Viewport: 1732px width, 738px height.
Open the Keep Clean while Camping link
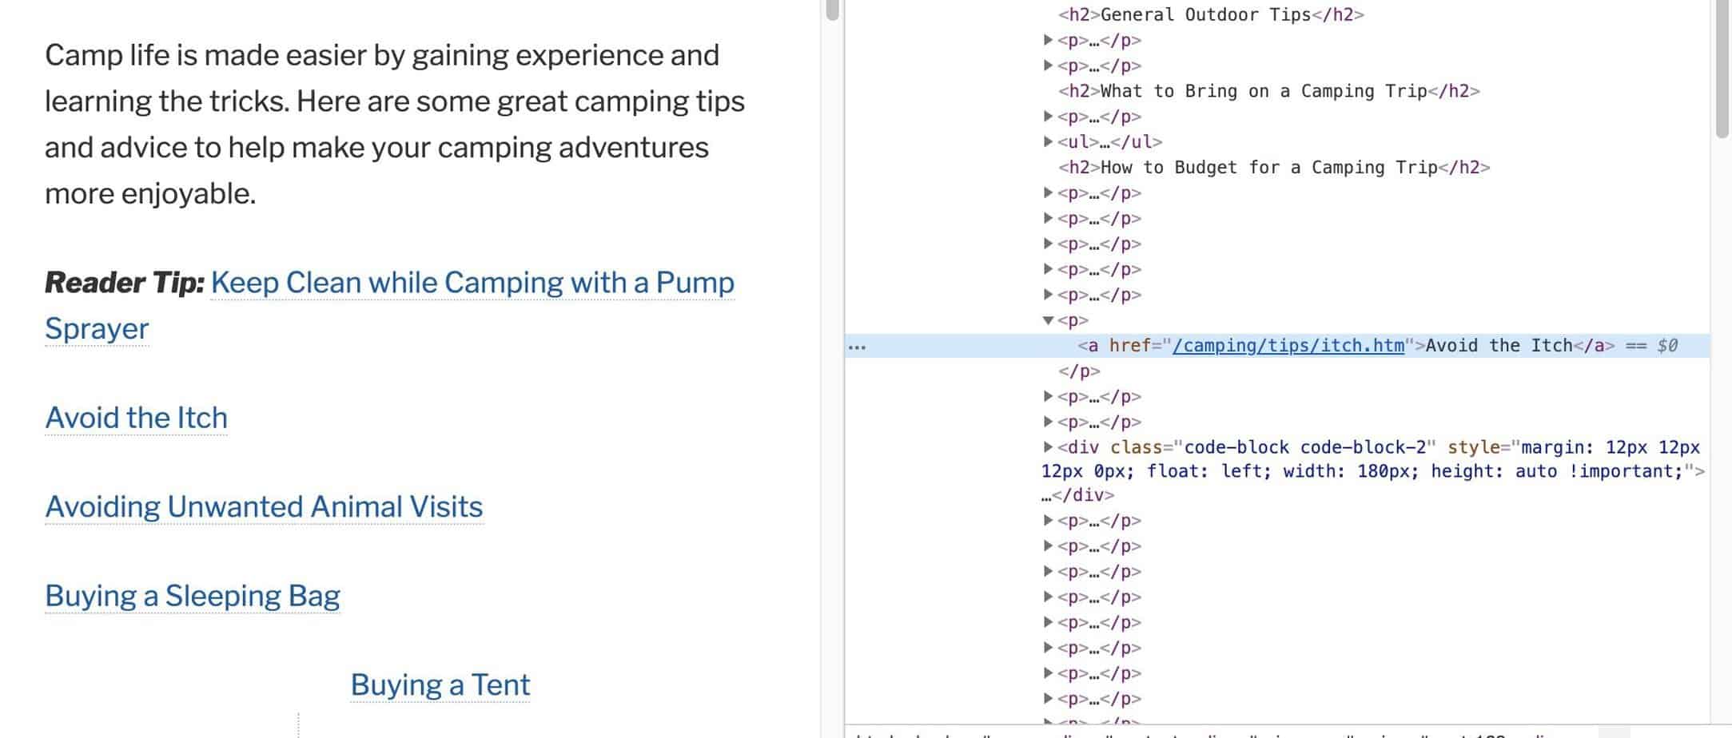point(472,283)
